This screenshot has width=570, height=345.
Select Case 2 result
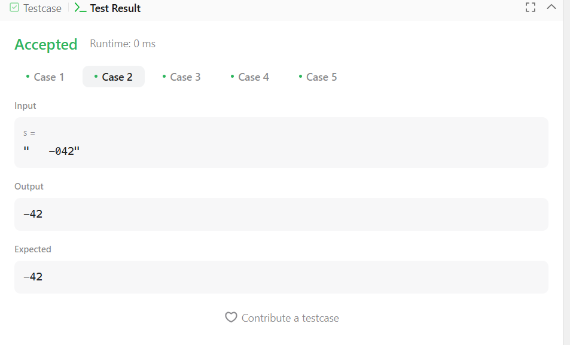pos(114,77)
